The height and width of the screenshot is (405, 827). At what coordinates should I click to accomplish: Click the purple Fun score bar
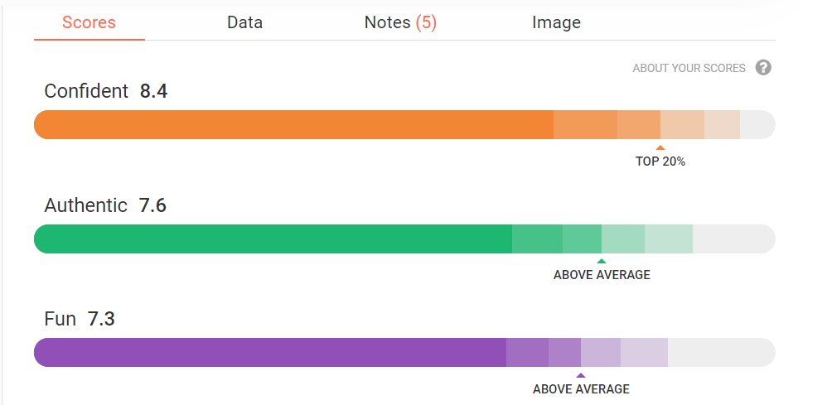[x=404, y=352]
